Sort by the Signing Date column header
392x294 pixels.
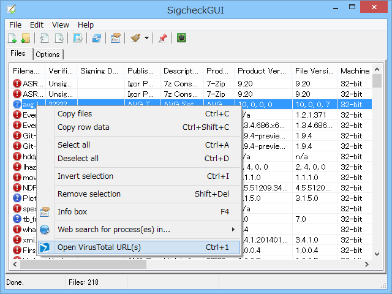click(x=100, y=71)
